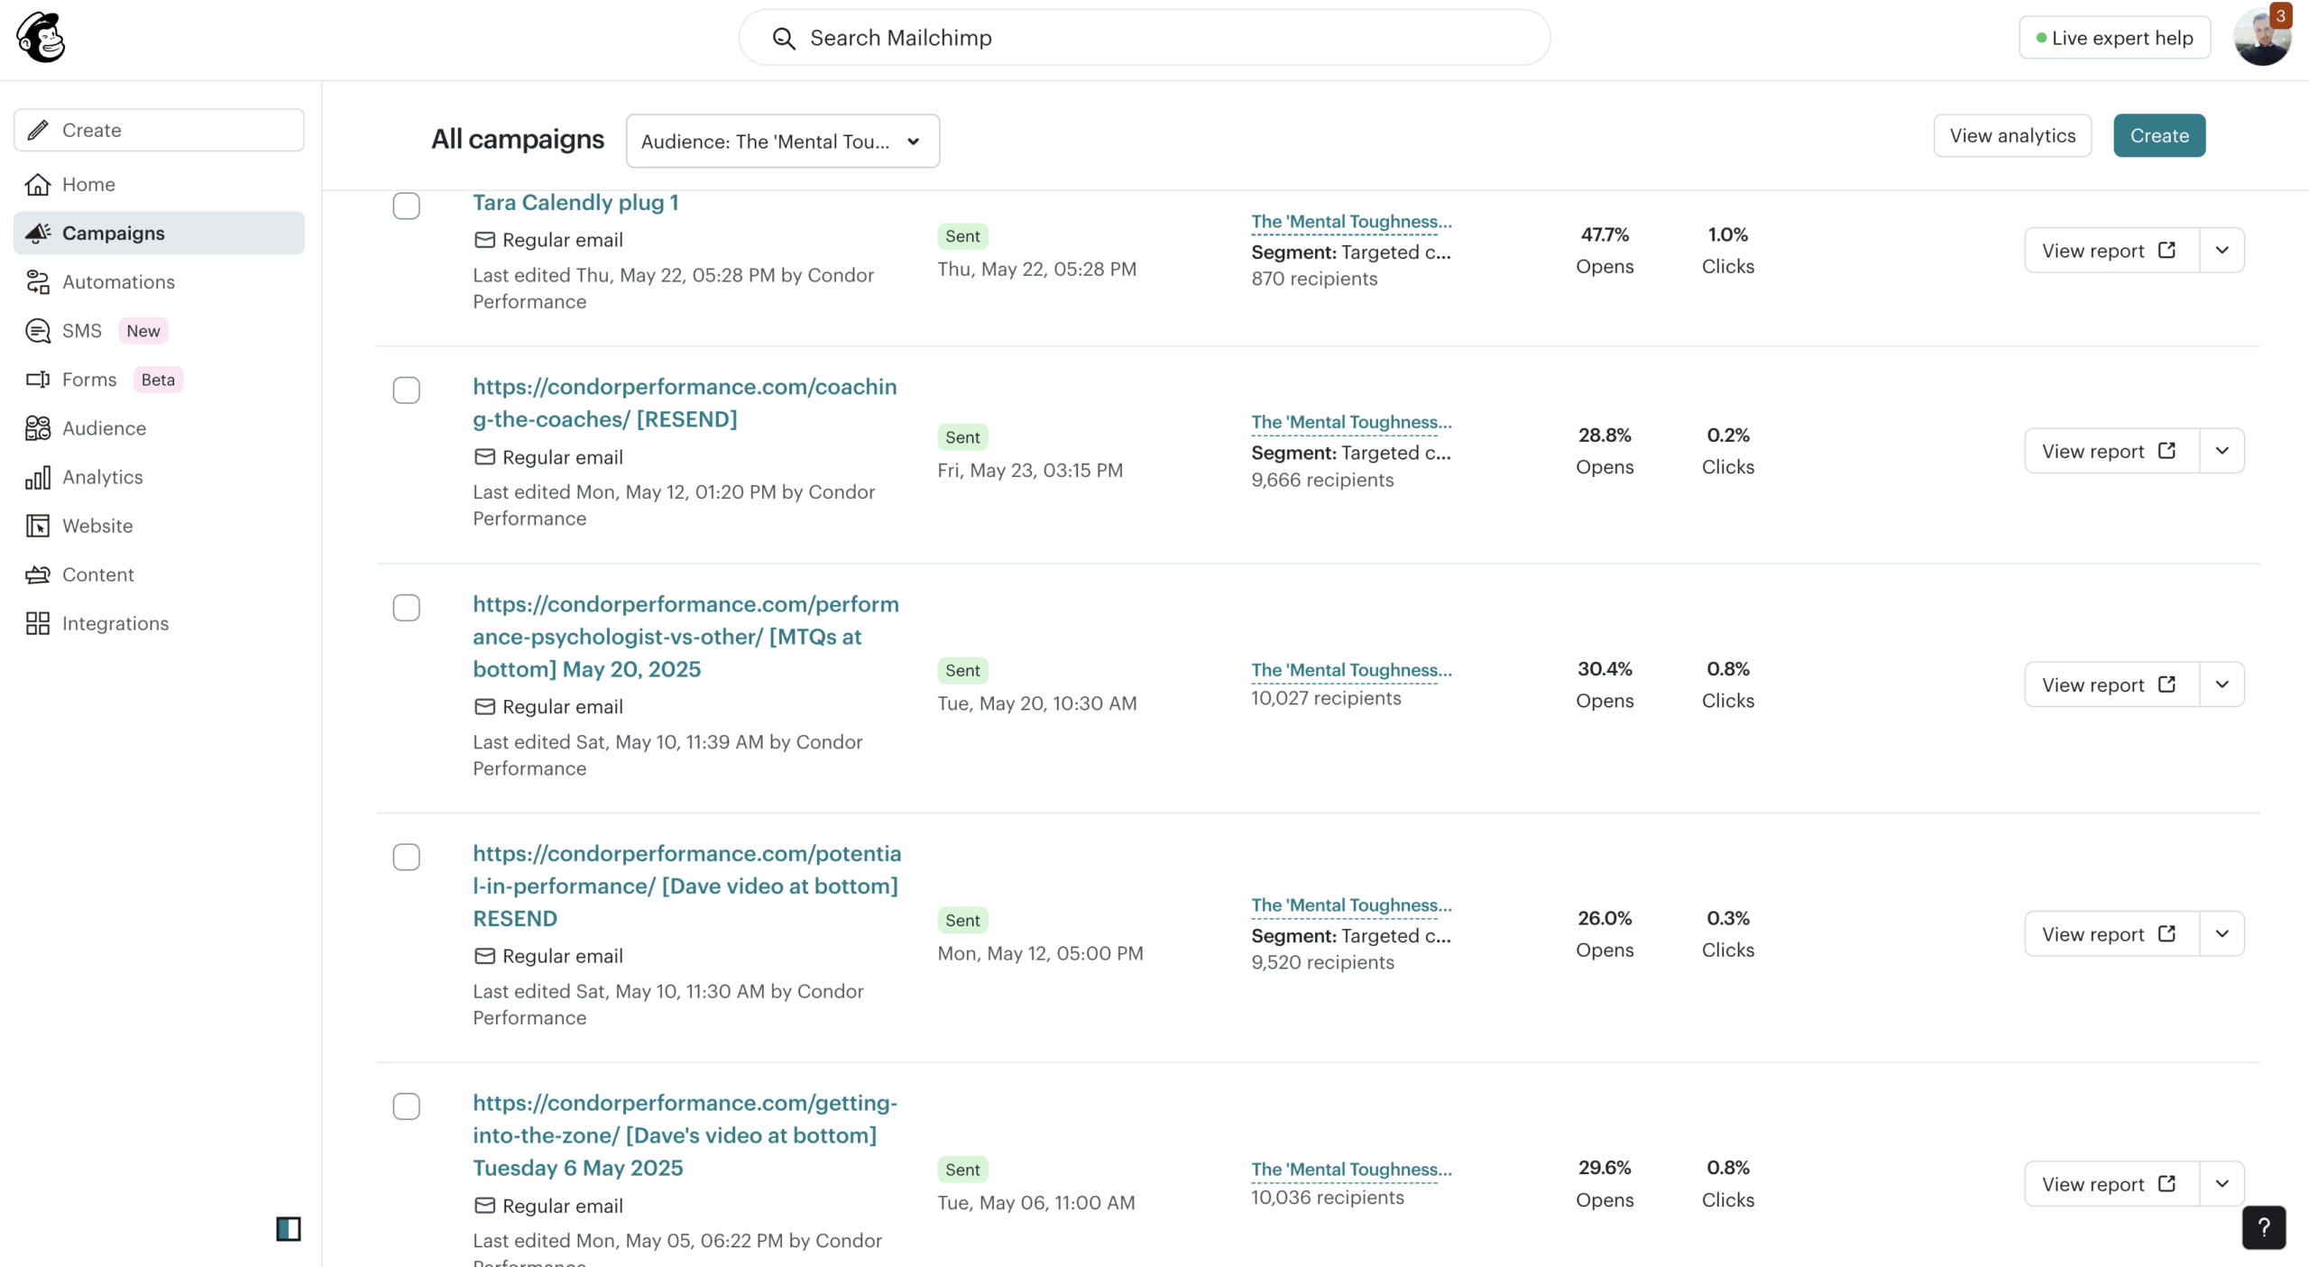This screenshot has width=2309, height=1267.
Task: Open the Audience filter dropdown
Action: pyautogui.click(x=782, y=141)
